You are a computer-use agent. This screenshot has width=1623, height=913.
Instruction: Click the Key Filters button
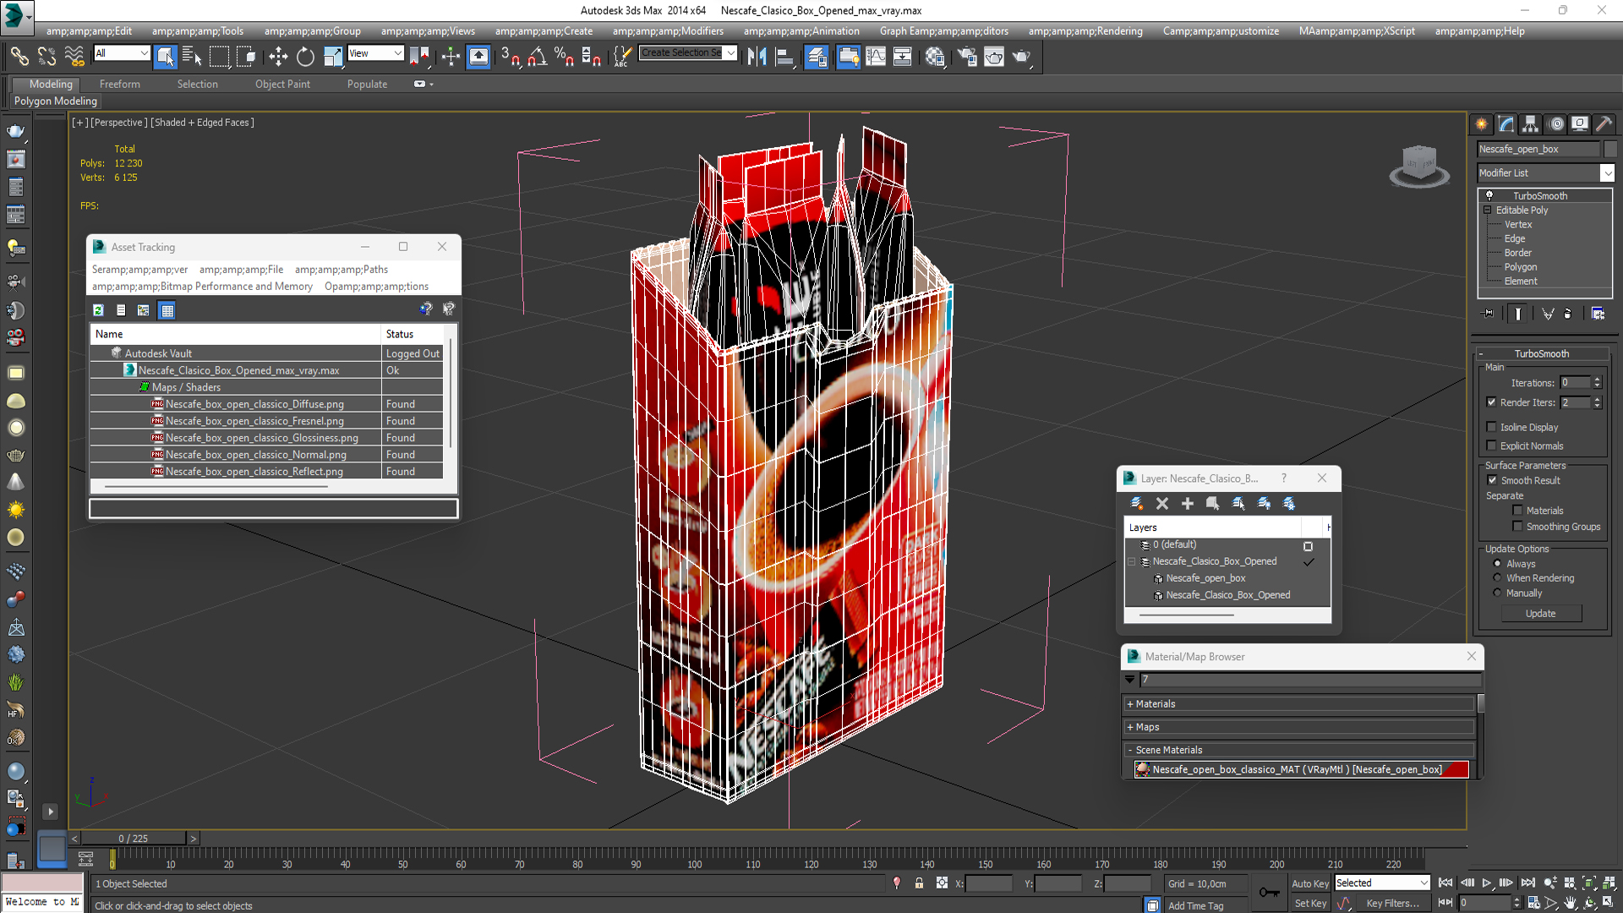(x=1393, y=904)
